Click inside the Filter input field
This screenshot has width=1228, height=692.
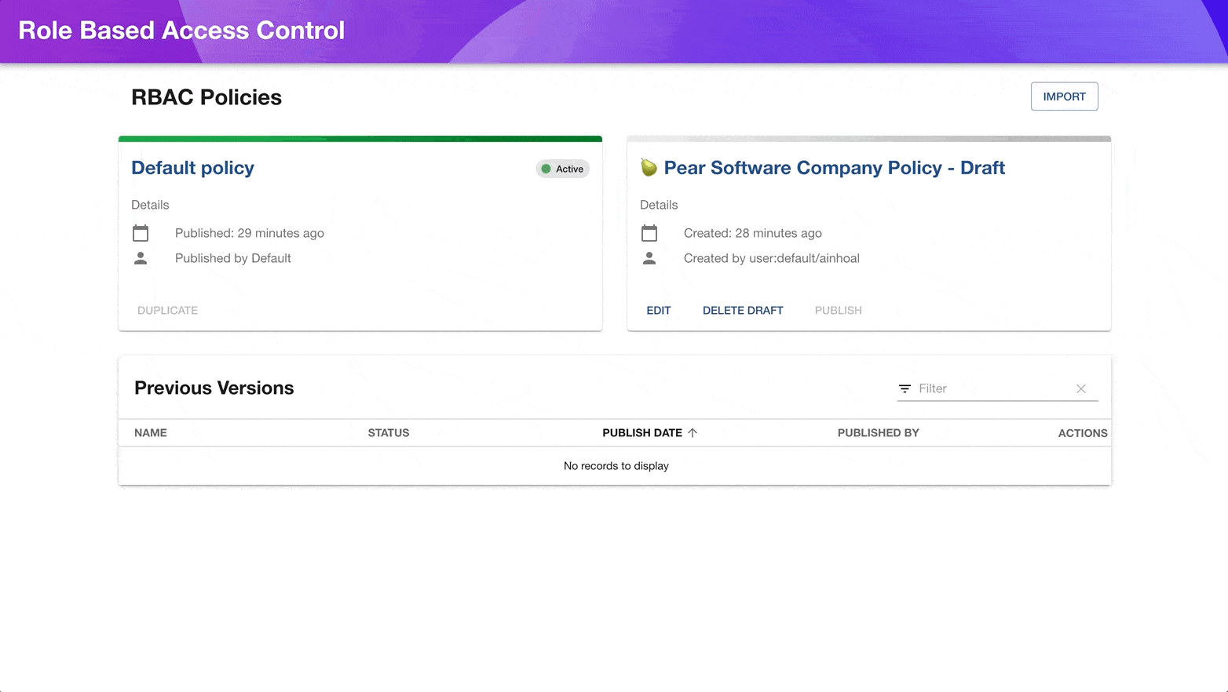point(981,388)
